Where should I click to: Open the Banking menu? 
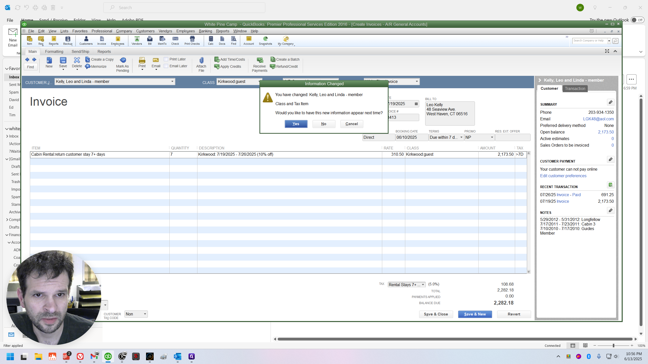coord(205,31)
